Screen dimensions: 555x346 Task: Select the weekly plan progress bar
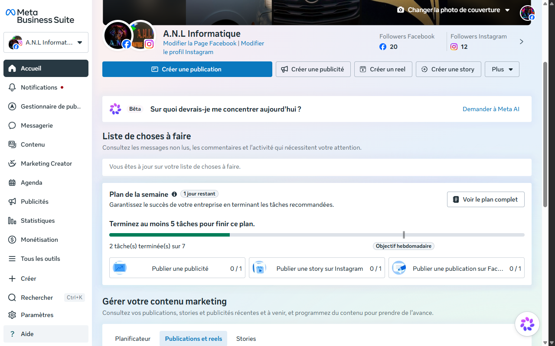coord(317,235)
